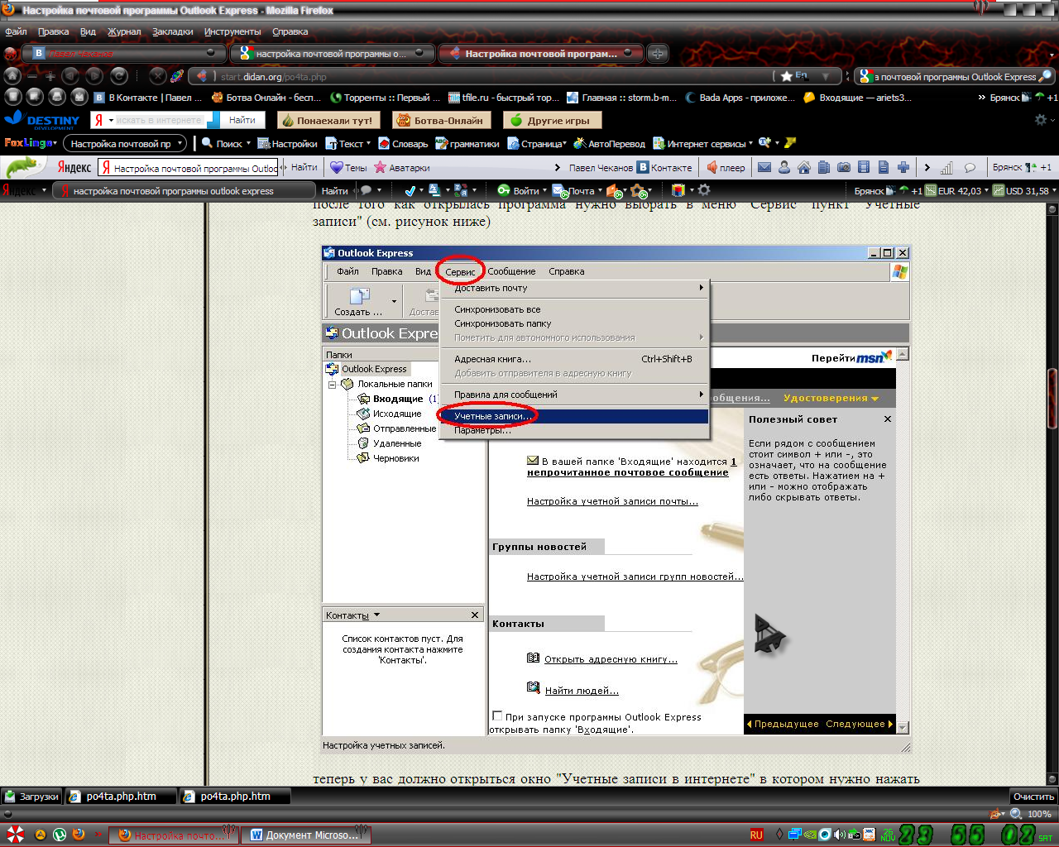Image resolution: width=1059 pixels, height=847 pixels.
Task: Go forward with the Forward arrow button
Action: coord(94,76)
